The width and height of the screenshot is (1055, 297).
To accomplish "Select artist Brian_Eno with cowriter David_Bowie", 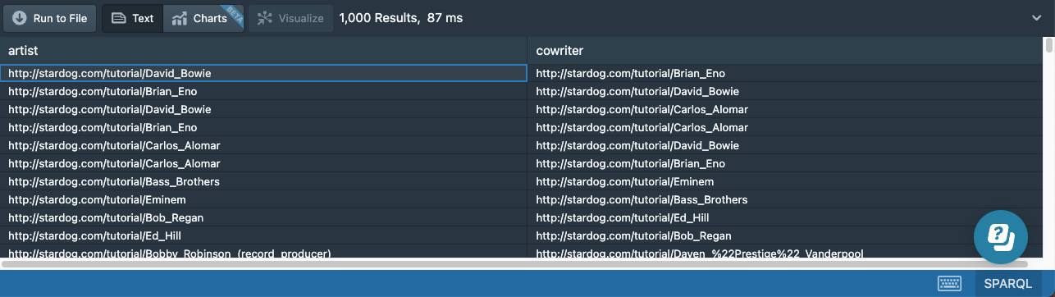I will pos(263,91).
